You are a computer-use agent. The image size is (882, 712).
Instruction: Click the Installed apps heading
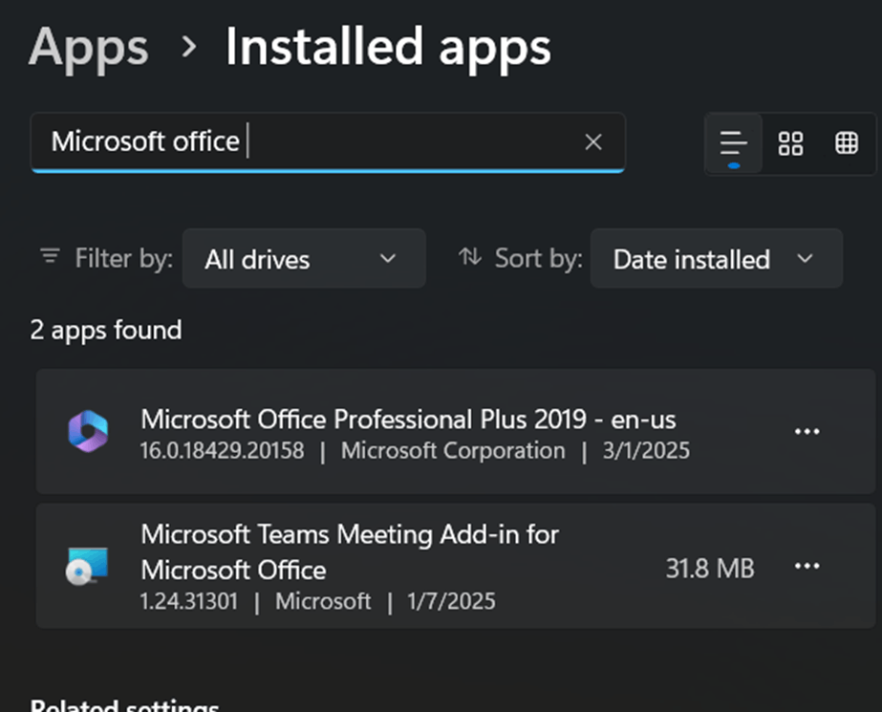[x=388, y=48]
